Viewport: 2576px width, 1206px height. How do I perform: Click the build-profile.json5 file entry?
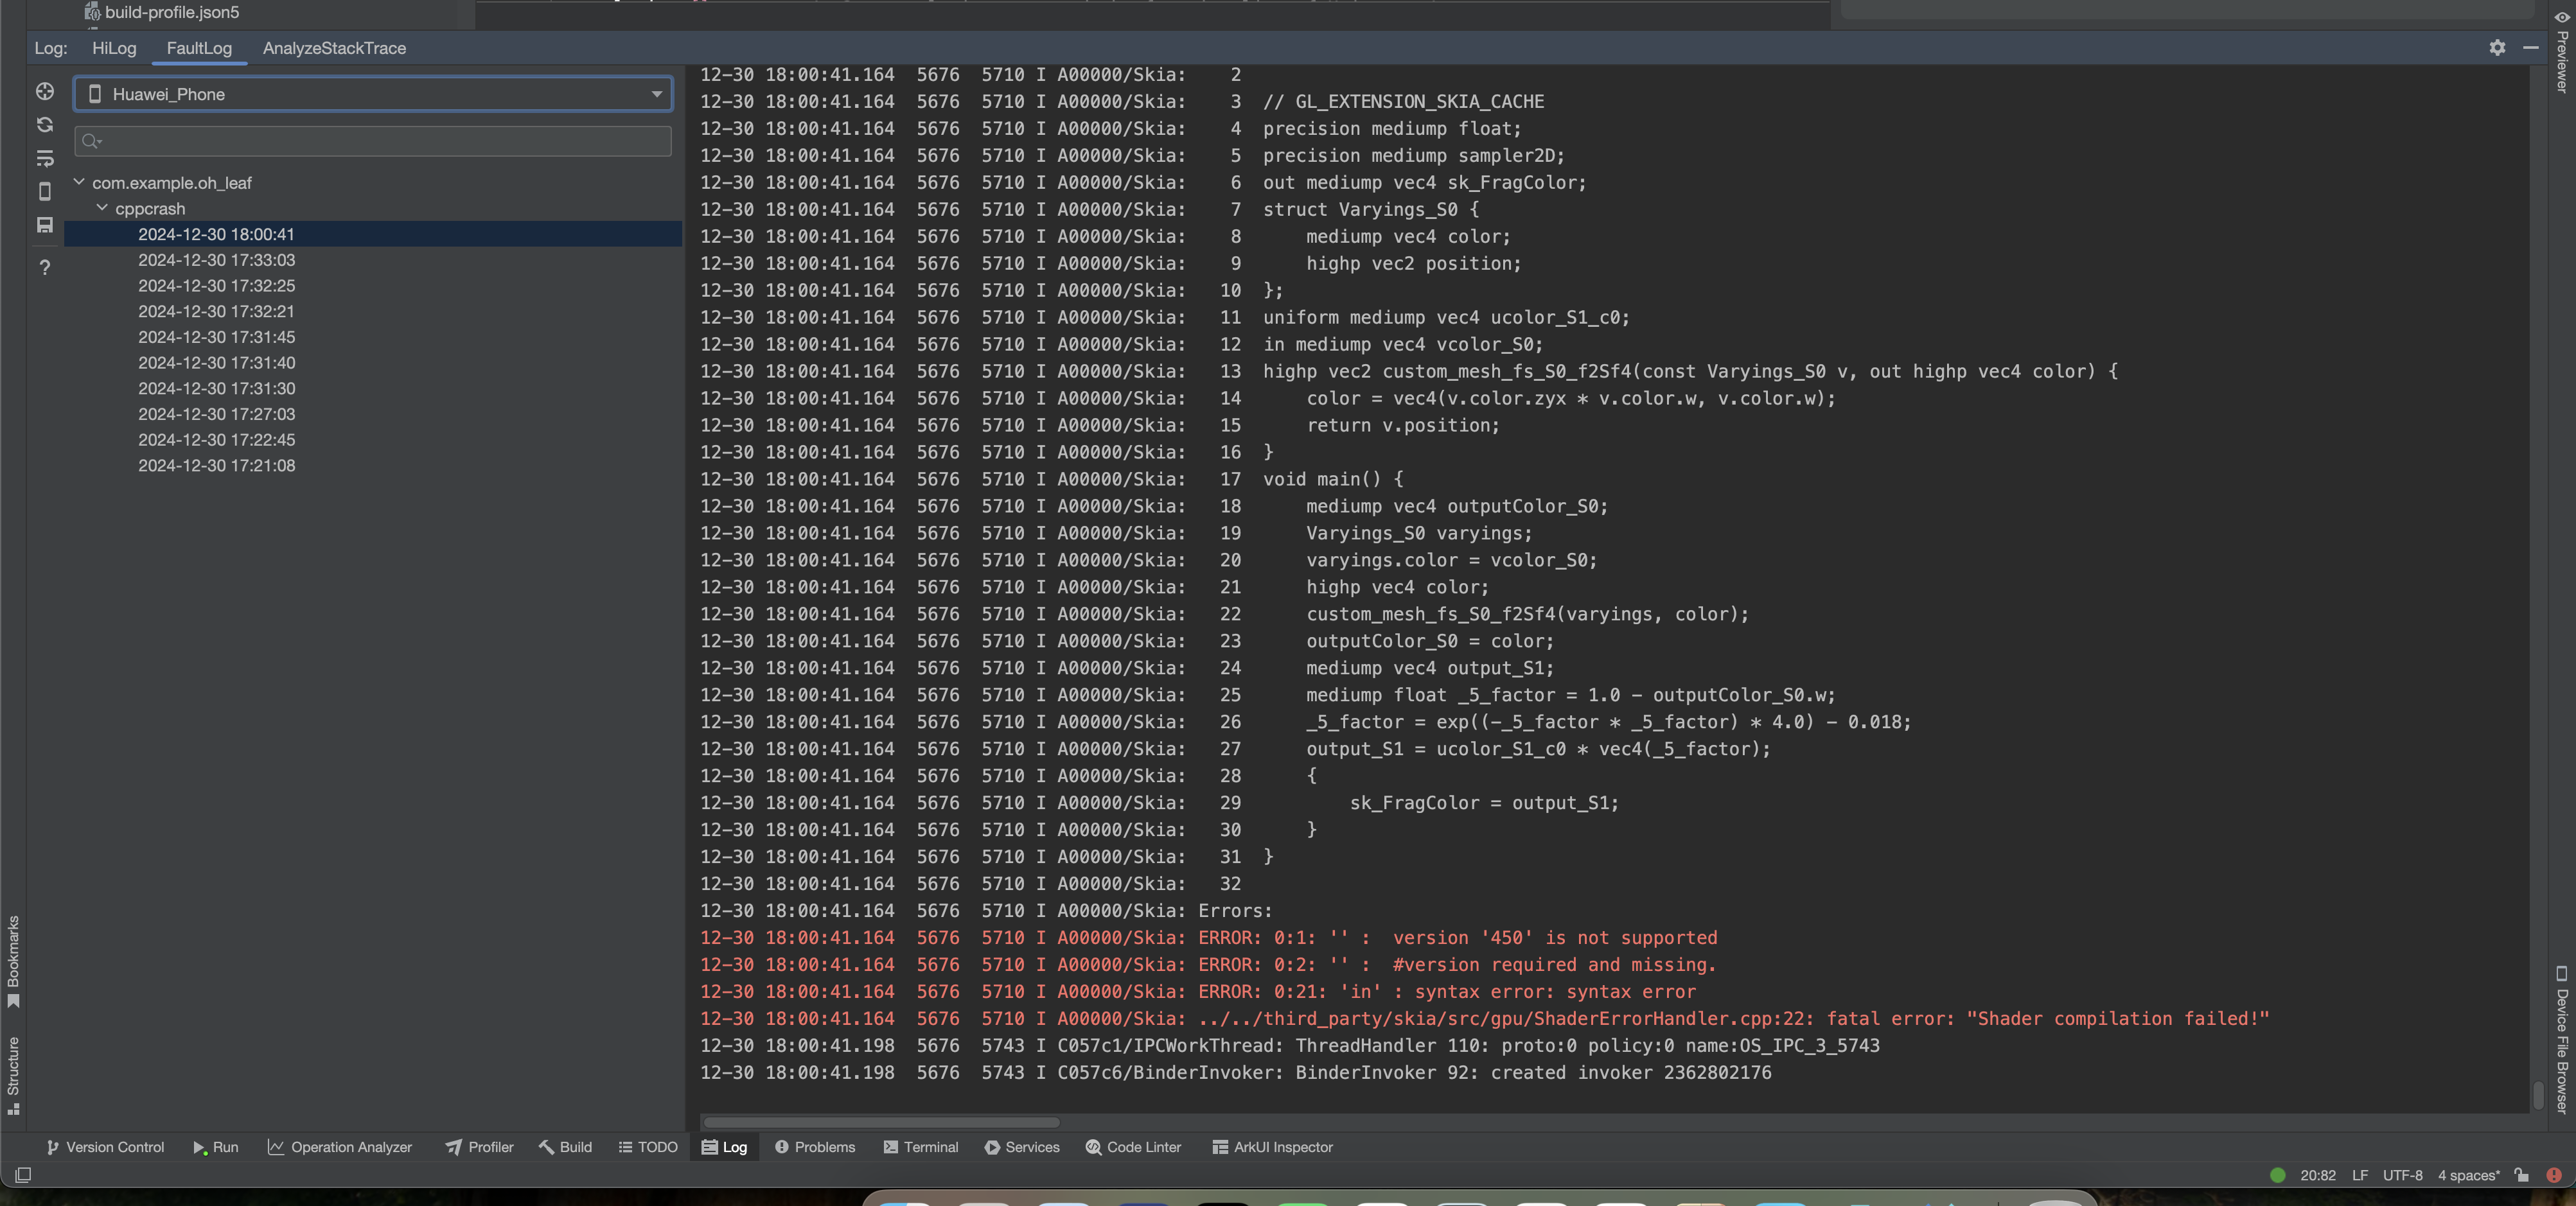pos(162,12)
